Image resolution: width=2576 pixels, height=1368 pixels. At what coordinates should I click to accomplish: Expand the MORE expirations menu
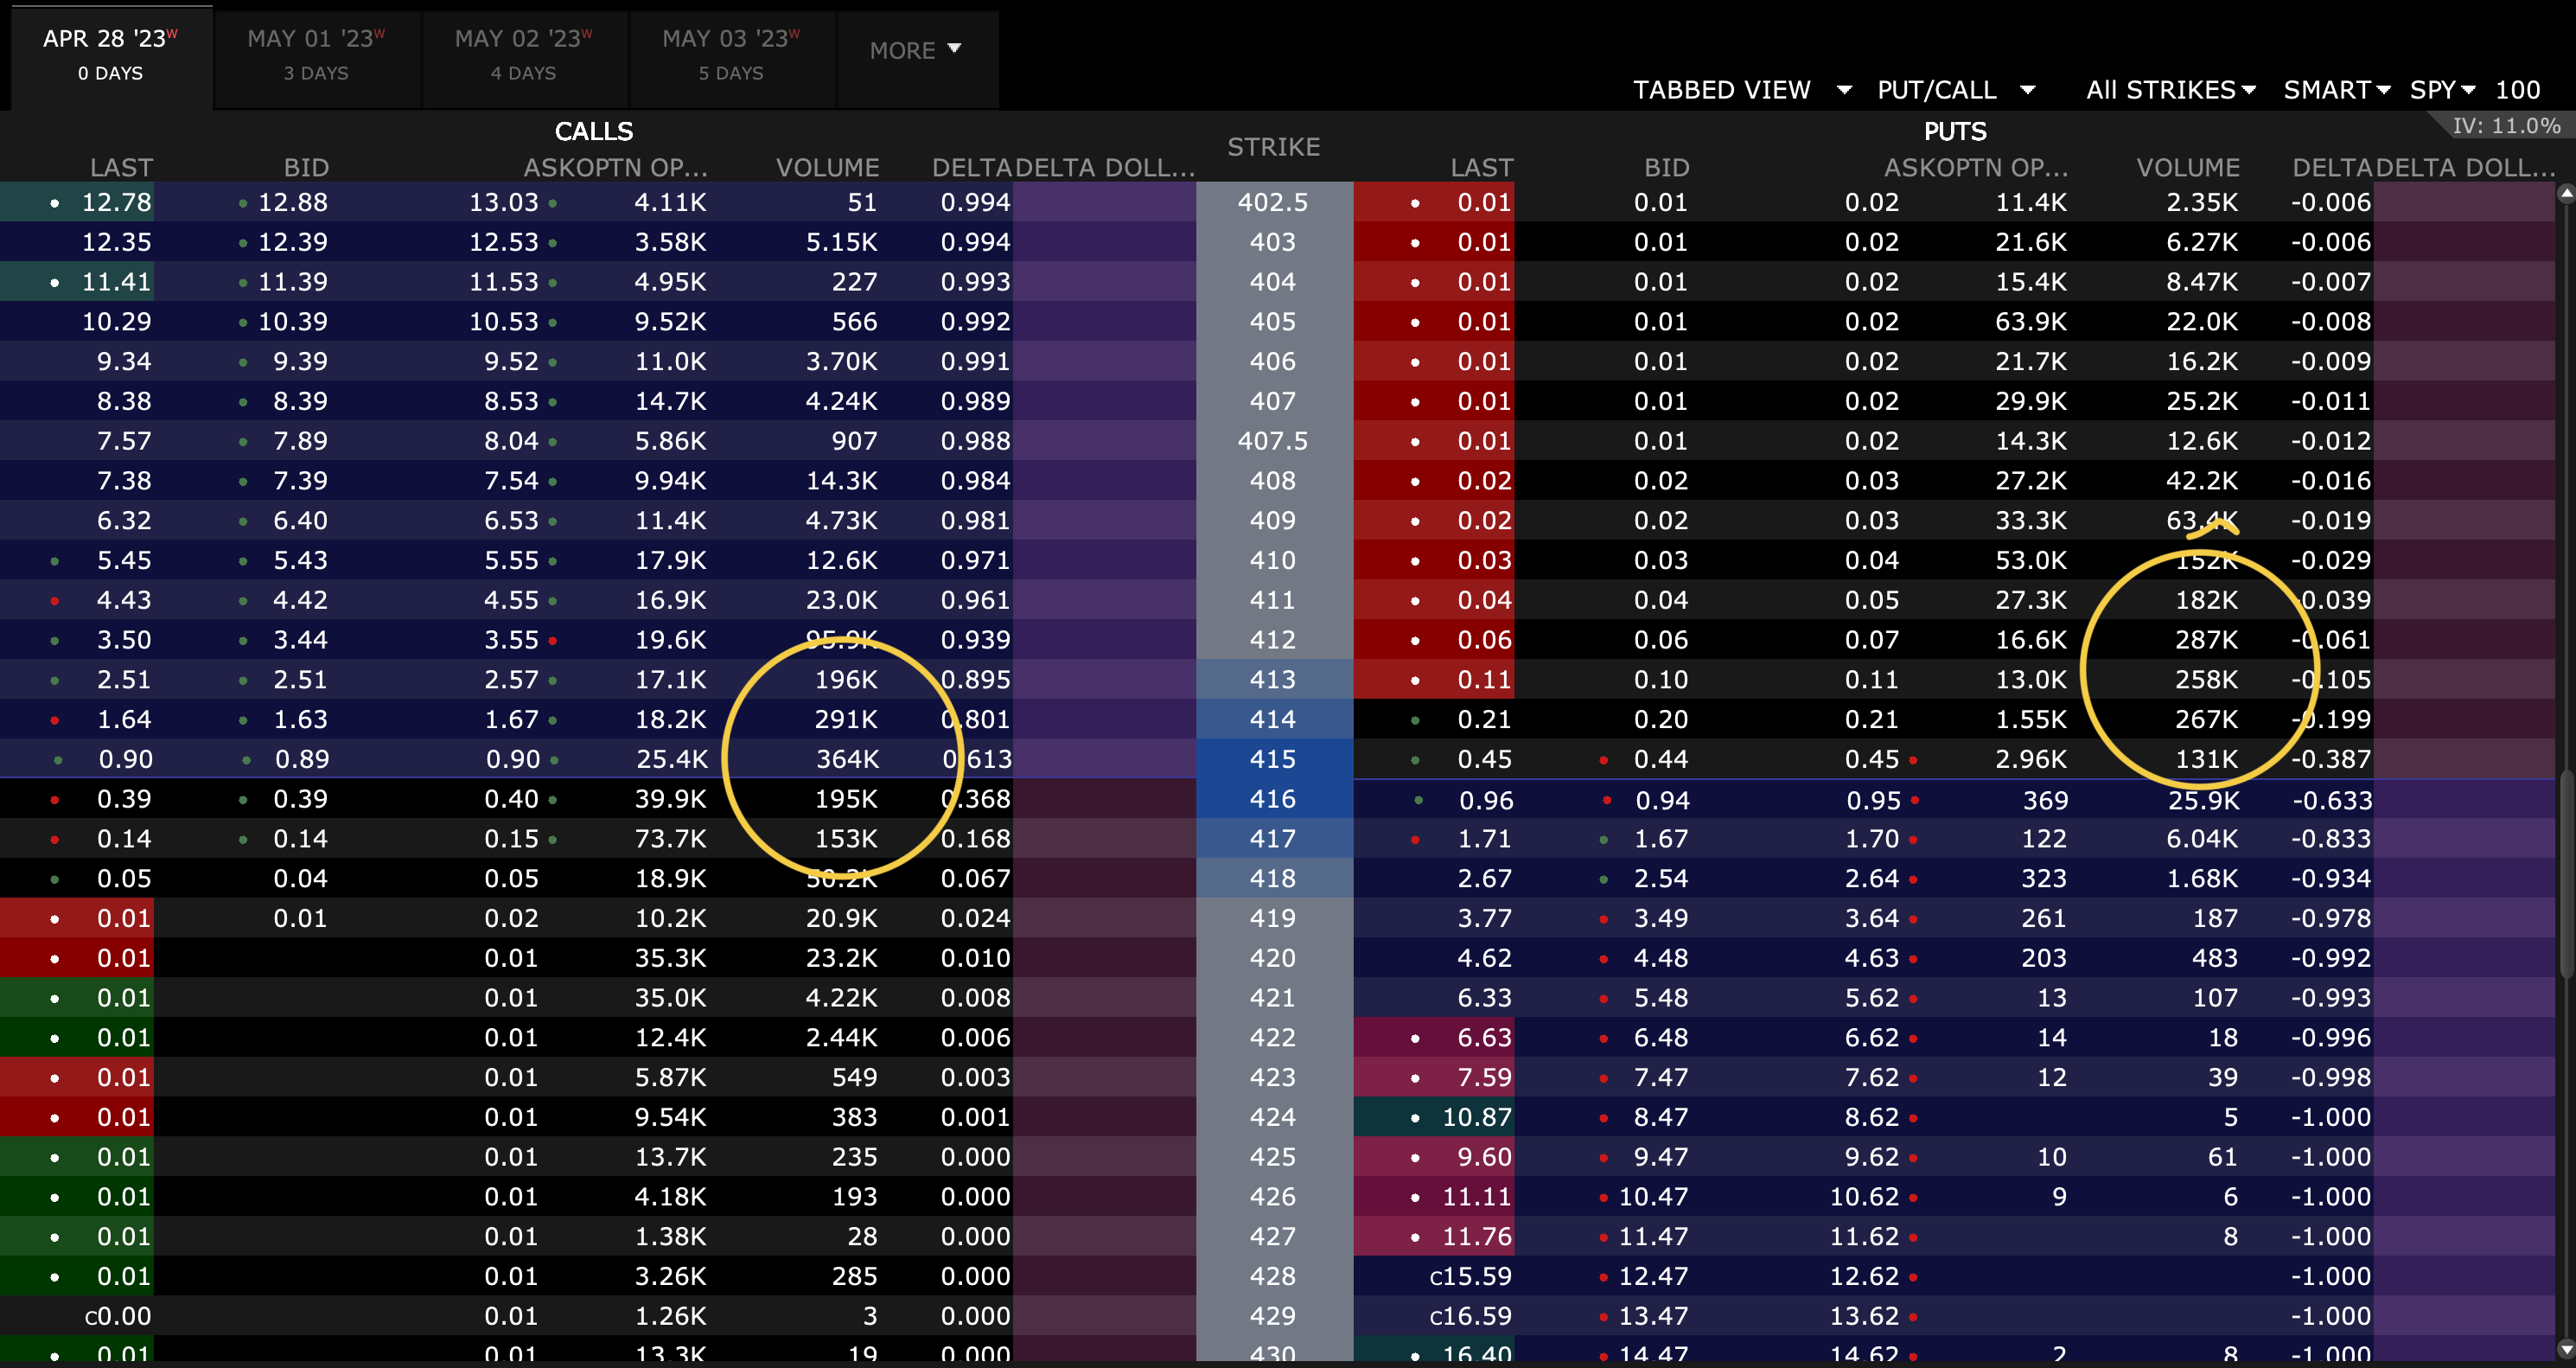pyautogui.click(x=915, y=50)
